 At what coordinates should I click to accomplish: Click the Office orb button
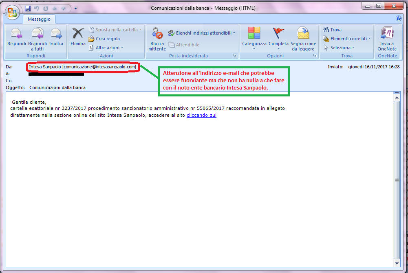click(x=12, y=12)
